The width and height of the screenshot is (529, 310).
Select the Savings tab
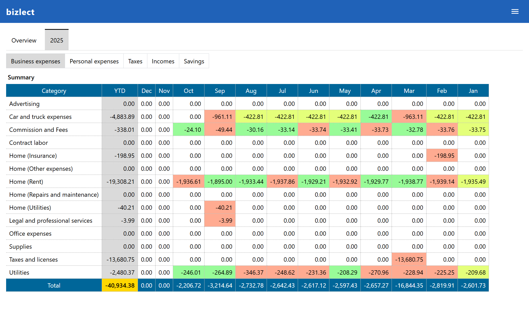coord(194,61)
